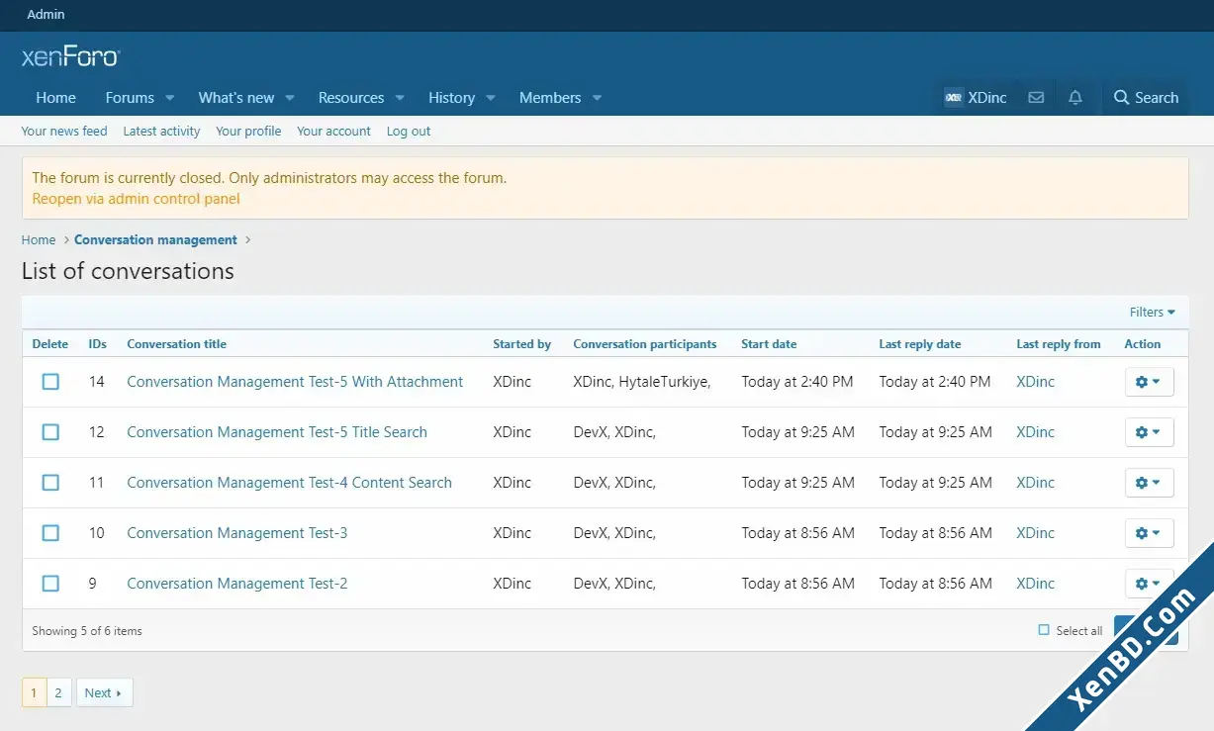Screen dimensions: 1214x731
Task: Click the Start date column header
Action: (769, 344)
